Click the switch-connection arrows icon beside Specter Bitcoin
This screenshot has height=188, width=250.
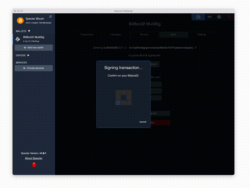pos(50,16)
